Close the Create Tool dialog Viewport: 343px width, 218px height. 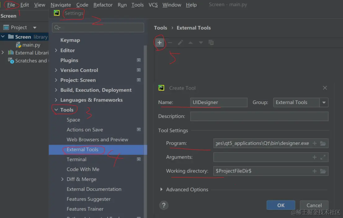(325, 88)
